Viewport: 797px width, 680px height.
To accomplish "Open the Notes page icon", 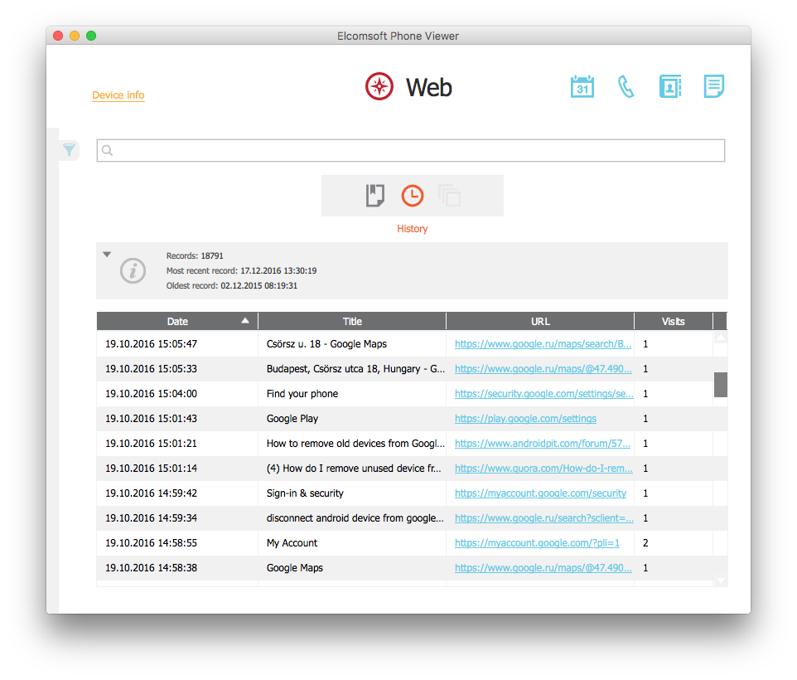I will [713, 86].
